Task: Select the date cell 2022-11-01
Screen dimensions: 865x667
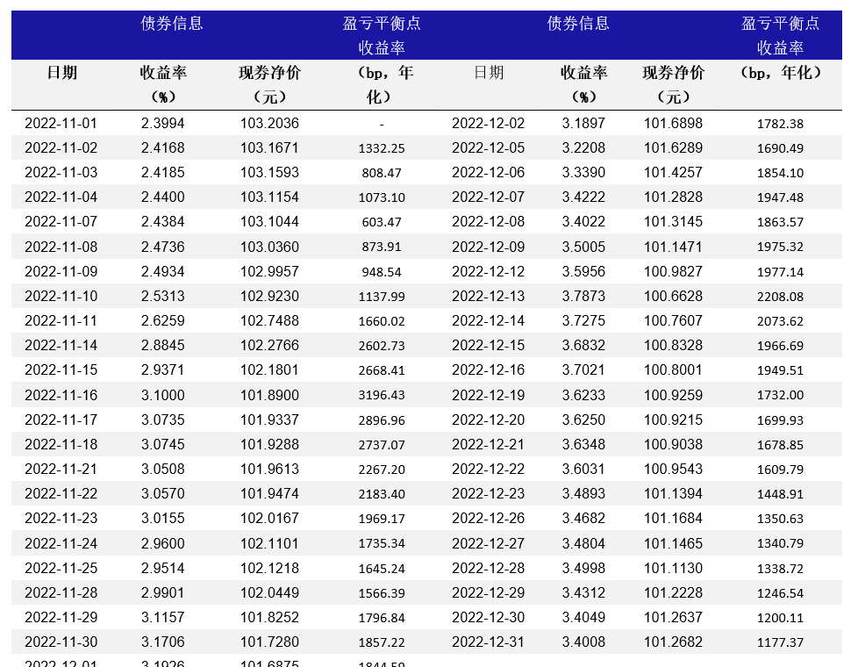Action: (63, 123)
